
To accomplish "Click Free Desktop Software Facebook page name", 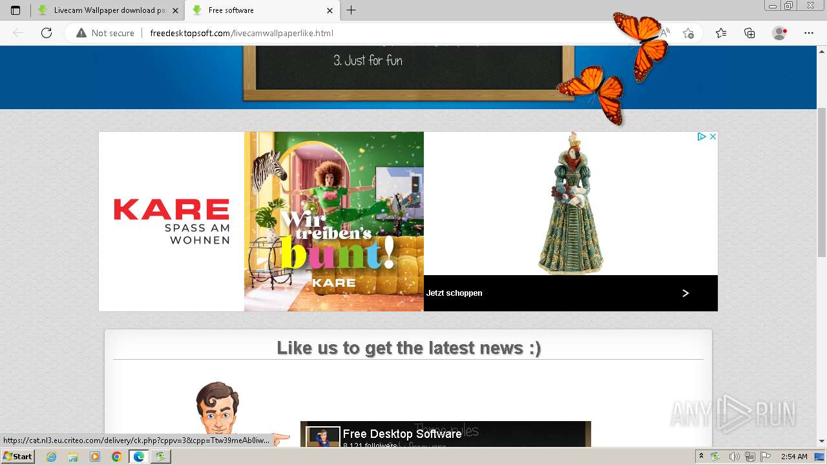I will [402, 434].
